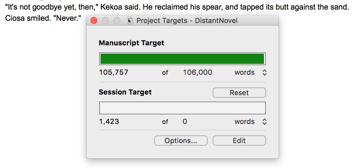Click the empty Session Target progress bar
353x168 pixels.
[182, 108]
